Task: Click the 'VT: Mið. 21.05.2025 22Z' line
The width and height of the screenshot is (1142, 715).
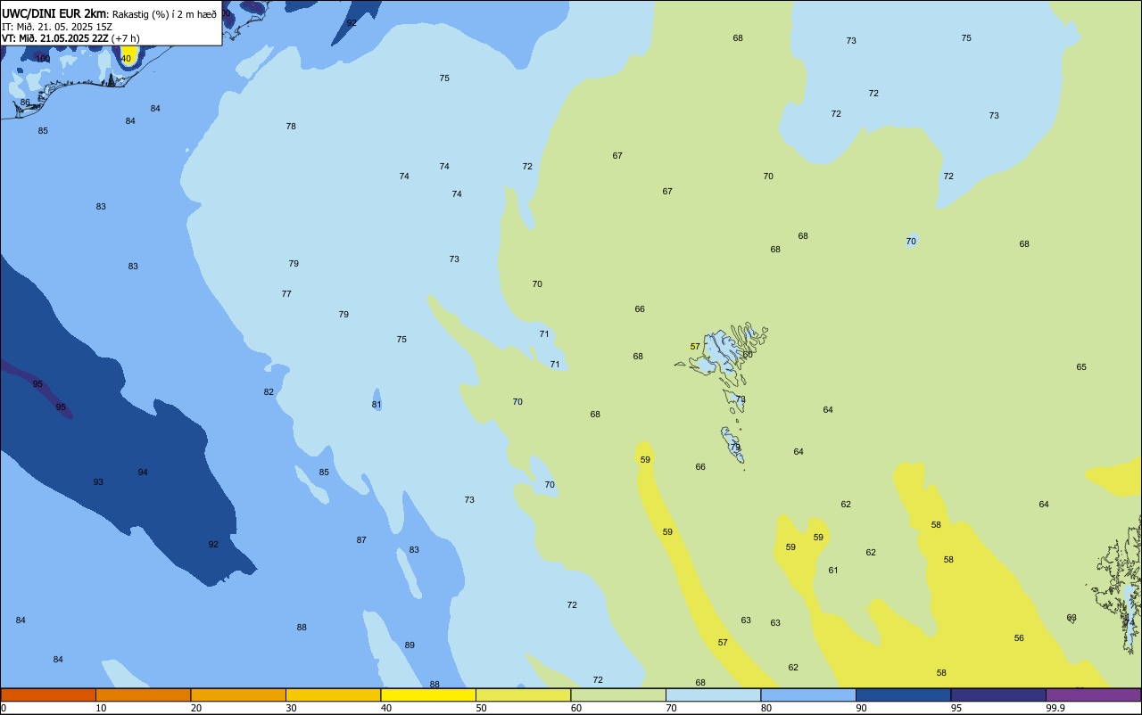Action: point(54,38)
